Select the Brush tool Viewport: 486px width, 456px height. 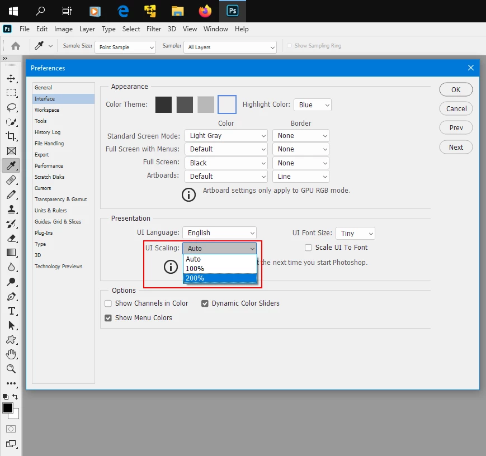click(x=11, y=194)
